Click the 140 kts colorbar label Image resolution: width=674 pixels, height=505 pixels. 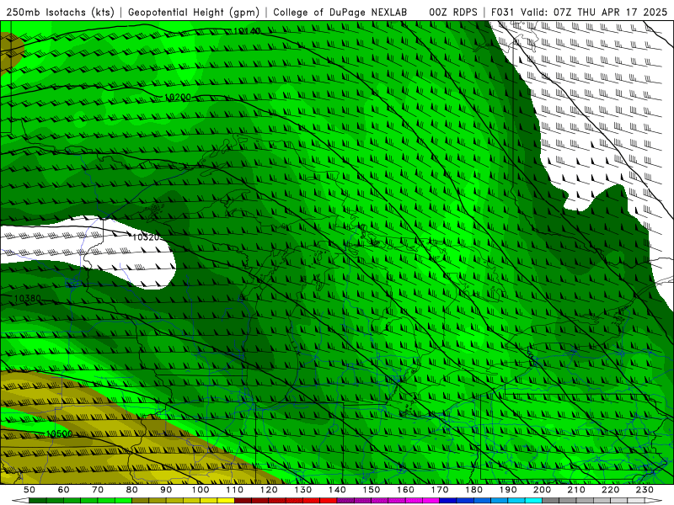click(x=338, y=490)
